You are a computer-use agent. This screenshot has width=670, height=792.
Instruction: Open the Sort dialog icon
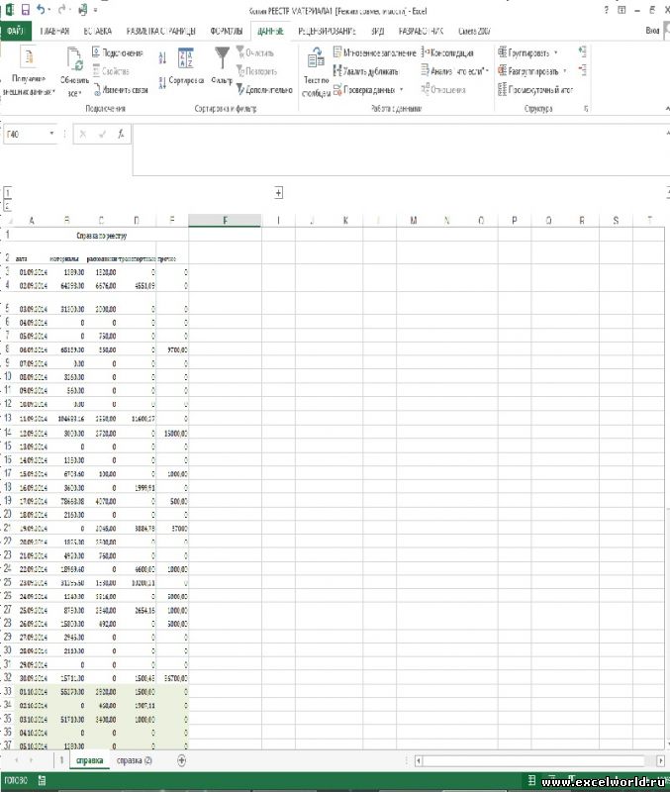click(184, 60)
